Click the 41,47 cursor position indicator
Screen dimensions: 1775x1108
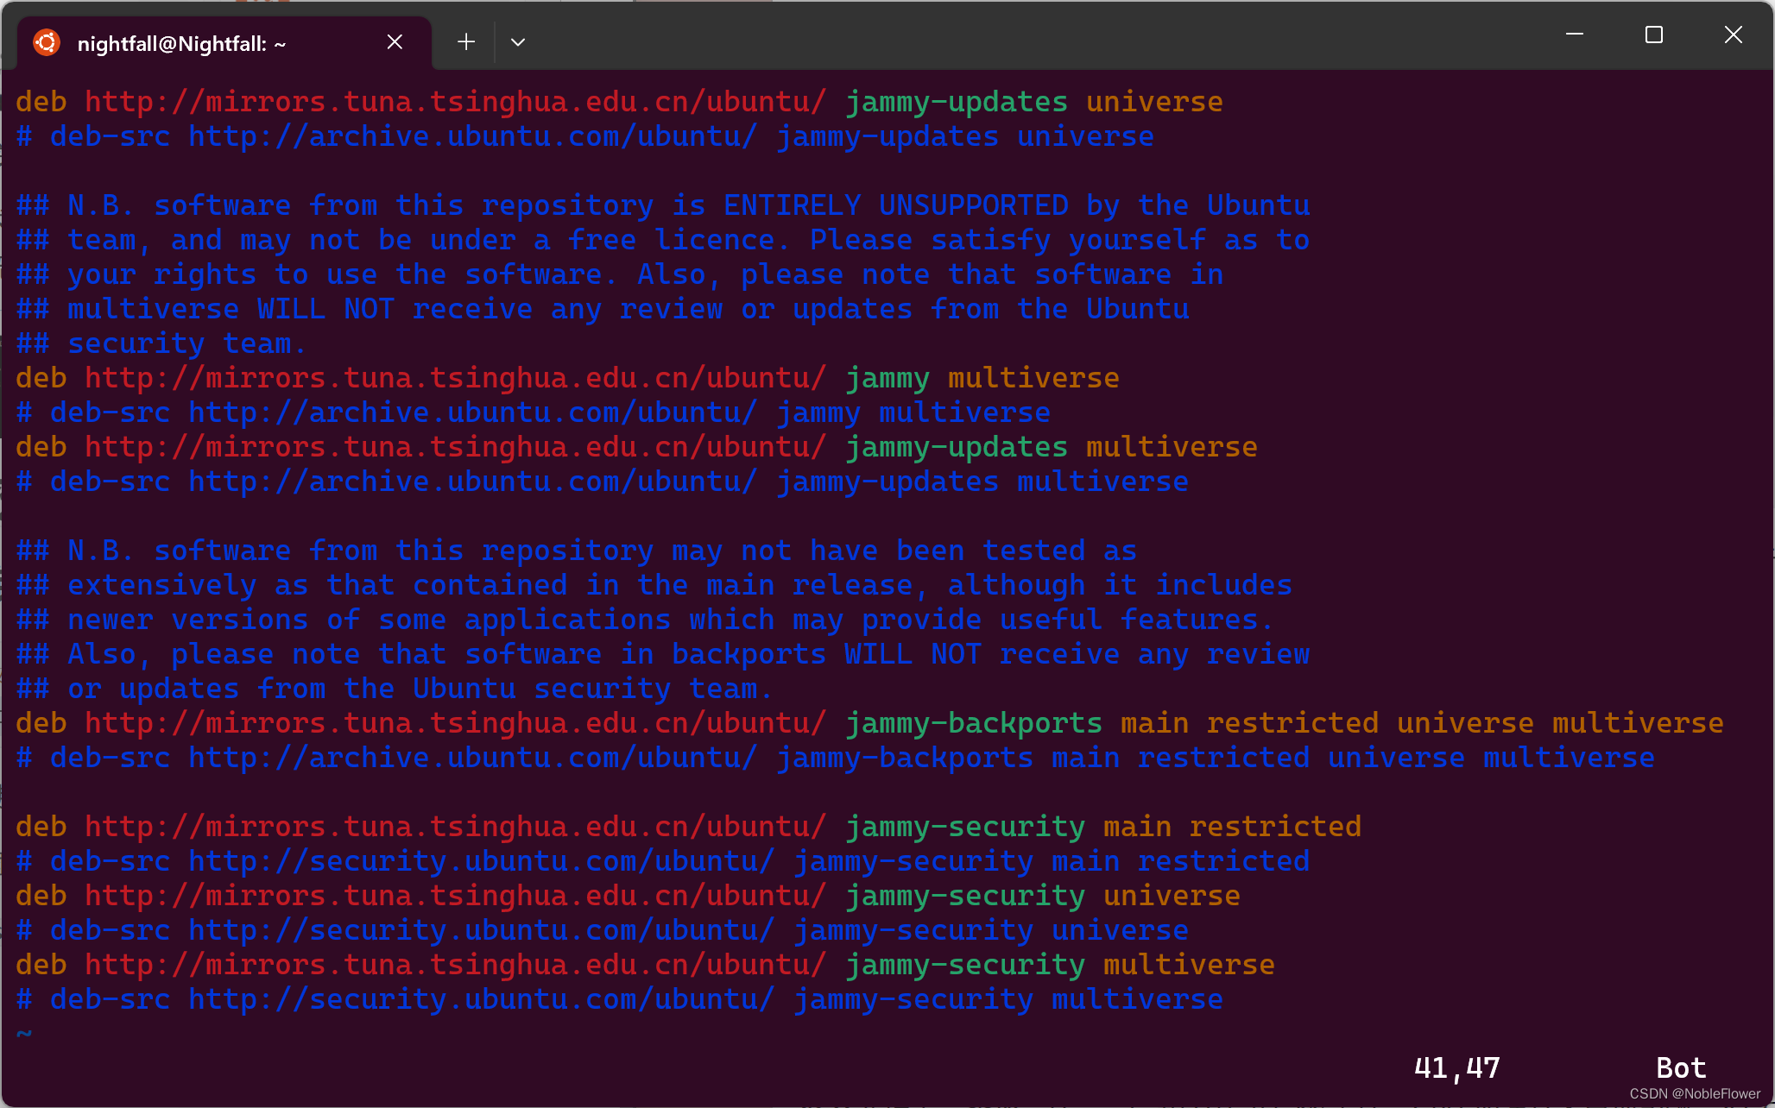tap(1456, 1067)
